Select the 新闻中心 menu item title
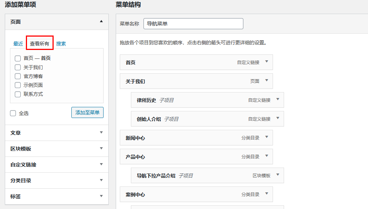The image size is (368, 209). [x=135, y=138]
